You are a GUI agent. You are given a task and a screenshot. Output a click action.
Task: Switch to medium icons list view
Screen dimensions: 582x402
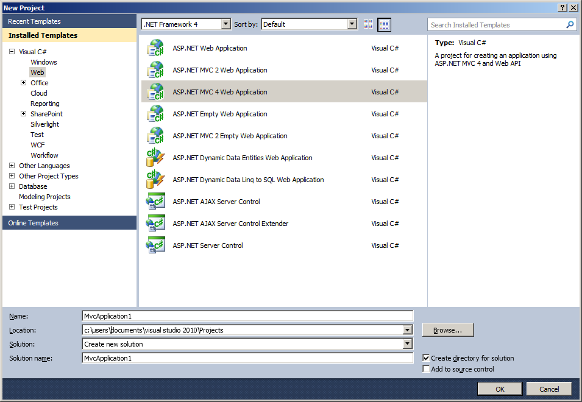[384, 24]
